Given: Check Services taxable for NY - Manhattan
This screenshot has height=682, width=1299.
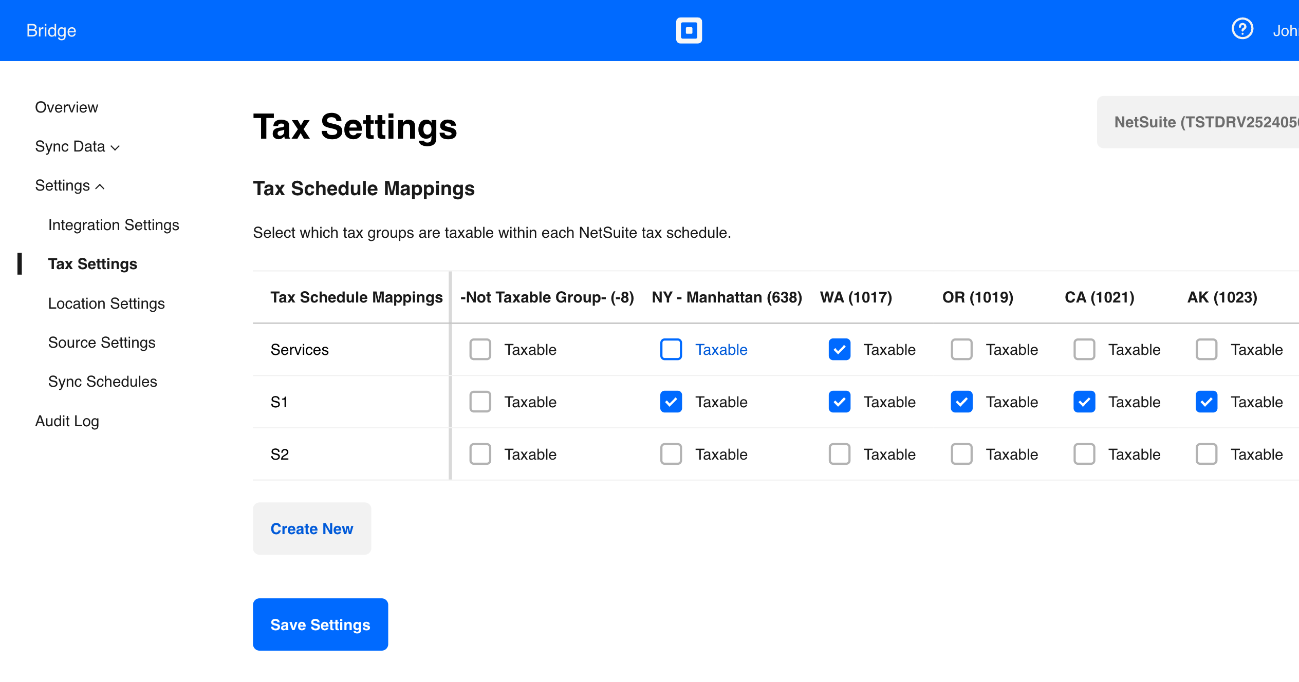Looking at the screenshot, I should click(x=671, y=349).
